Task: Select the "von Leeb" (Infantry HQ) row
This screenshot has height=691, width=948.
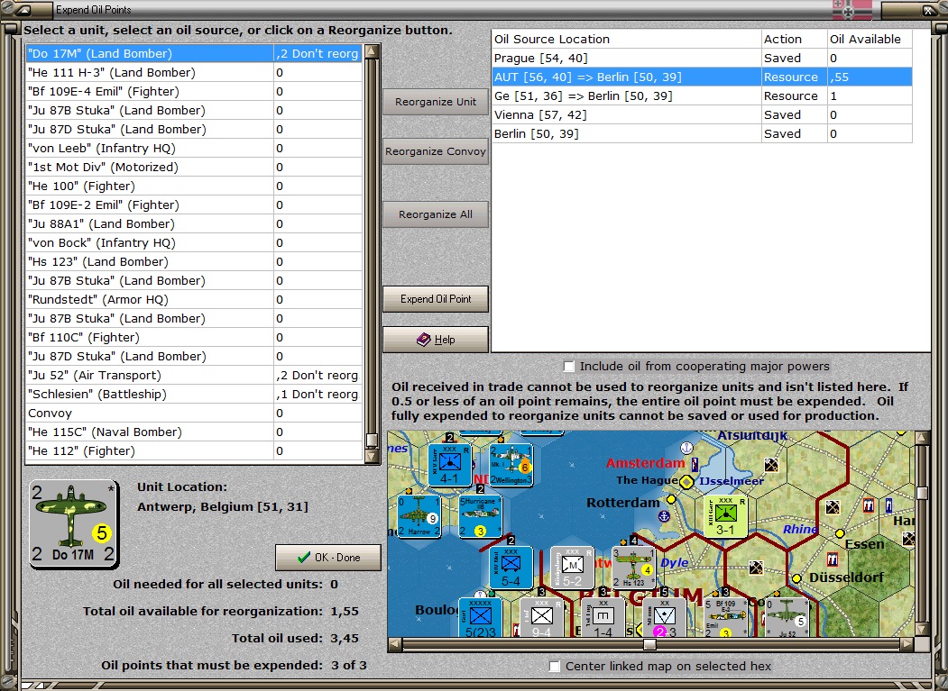Action: click(194, 148)
